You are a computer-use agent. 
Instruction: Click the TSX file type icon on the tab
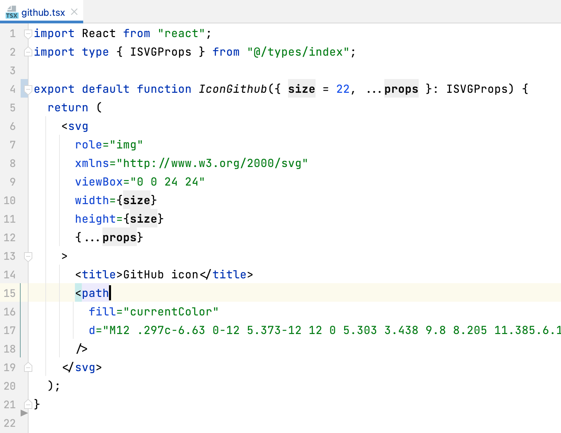tap(11, 12)
